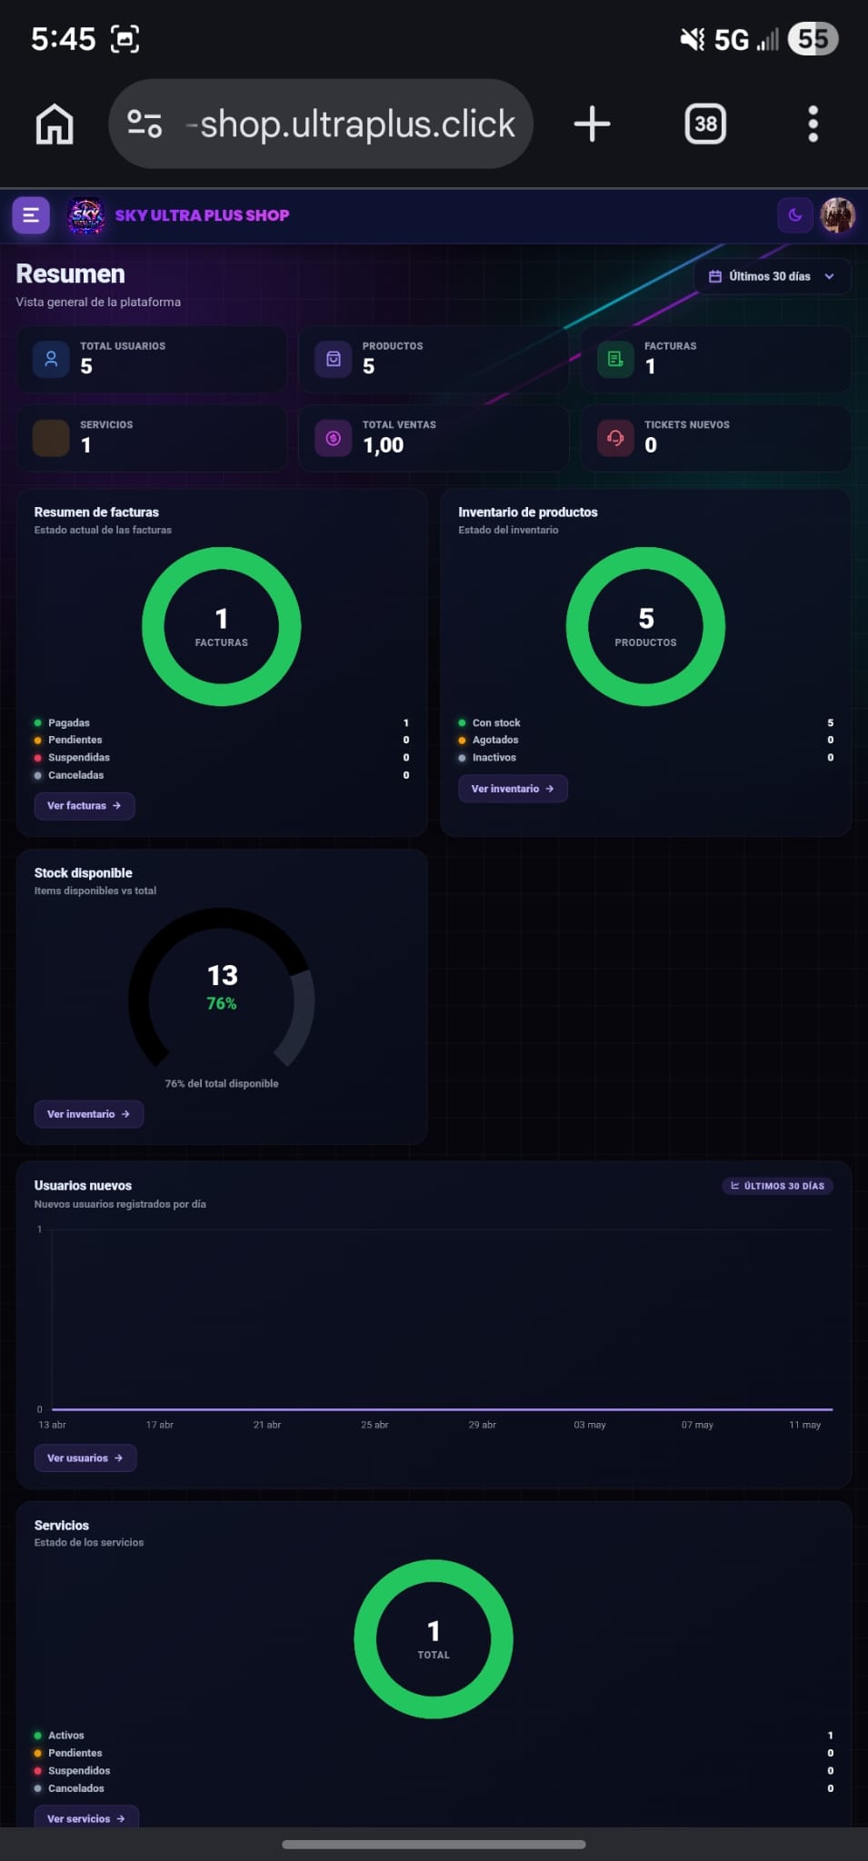Viewport: 868px width, 1861px height.
Task: Open Ver inventario under Inventario de productos
Action: coord(513,789)
